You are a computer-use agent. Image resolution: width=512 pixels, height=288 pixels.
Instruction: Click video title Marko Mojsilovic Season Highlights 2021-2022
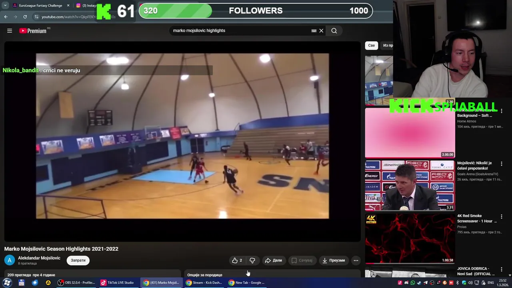(x=61, y=249)
